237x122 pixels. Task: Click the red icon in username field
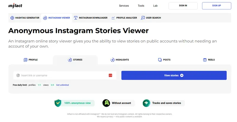click(x=111, y=76)
